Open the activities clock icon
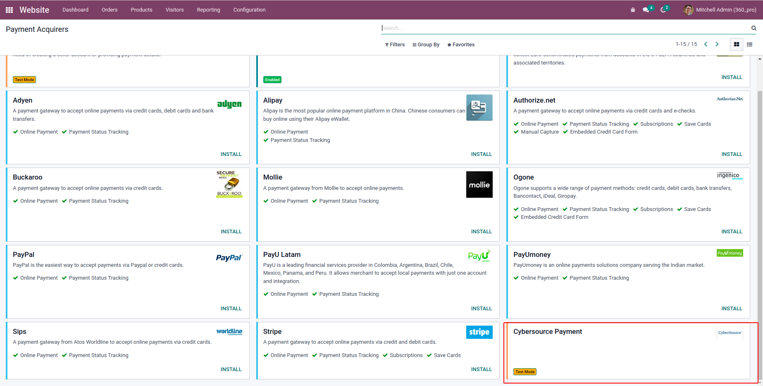763x386 pixels. (663, 10)
